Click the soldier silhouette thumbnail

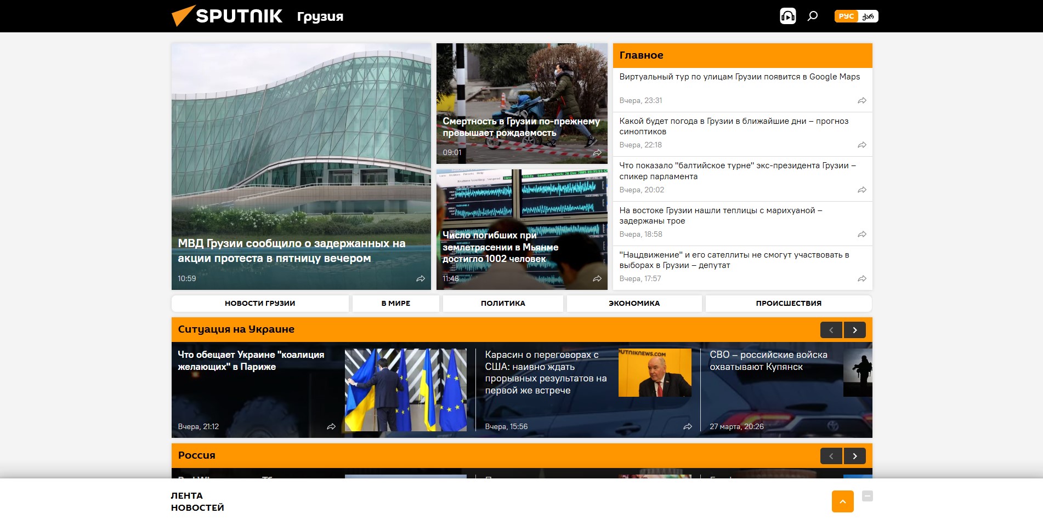click(858, 373)
